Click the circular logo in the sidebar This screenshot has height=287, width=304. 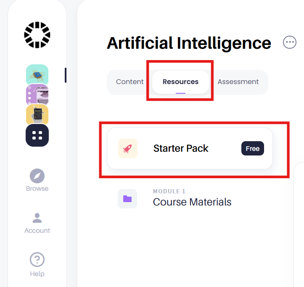37,34
